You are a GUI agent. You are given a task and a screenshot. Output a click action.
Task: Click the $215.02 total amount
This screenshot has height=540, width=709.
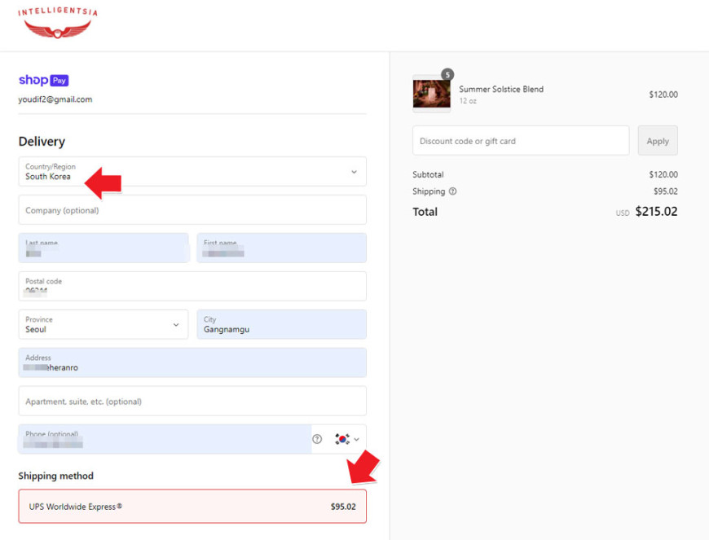point(656,212)
